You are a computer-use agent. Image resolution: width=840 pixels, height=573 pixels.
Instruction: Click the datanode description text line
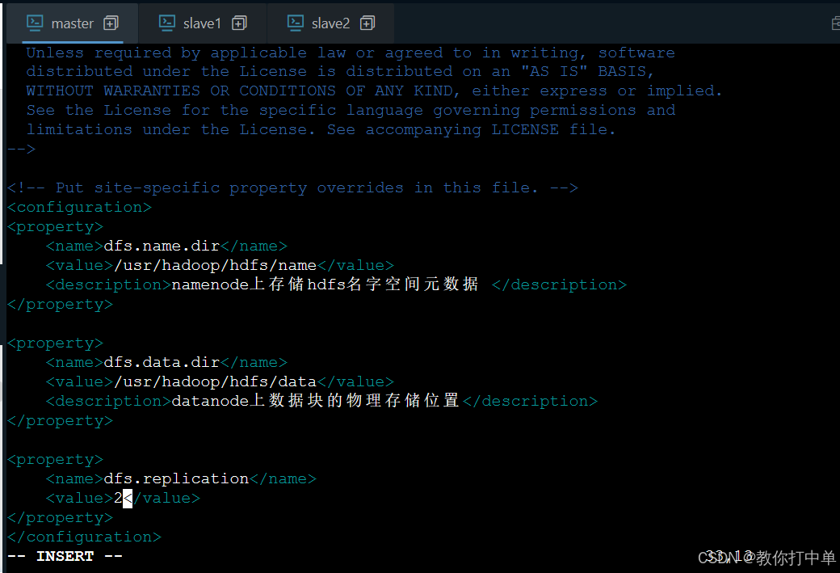click(x=321, y=400)
